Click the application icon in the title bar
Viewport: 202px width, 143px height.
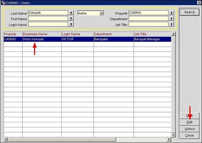pyautogui.click(x=3, y=3)
